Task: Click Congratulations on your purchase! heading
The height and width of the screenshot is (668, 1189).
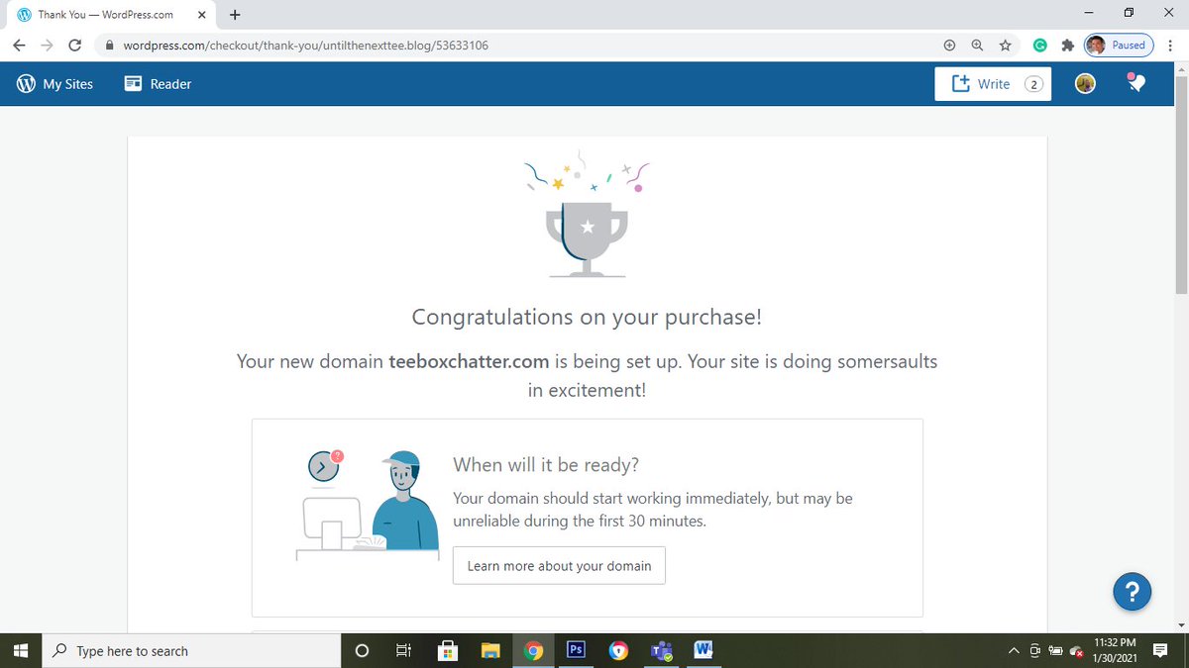Action: 587,317
